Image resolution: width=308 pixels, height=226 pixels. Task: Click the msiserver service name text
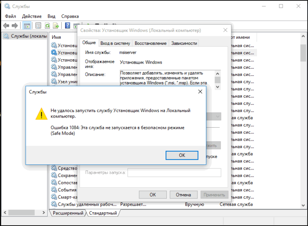(x=128, y=52)
